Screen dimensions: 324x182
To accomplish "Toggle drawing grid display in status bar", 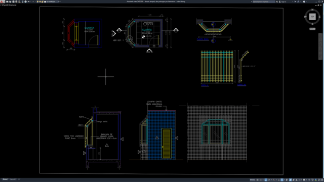I will click(x=258, y=180).
